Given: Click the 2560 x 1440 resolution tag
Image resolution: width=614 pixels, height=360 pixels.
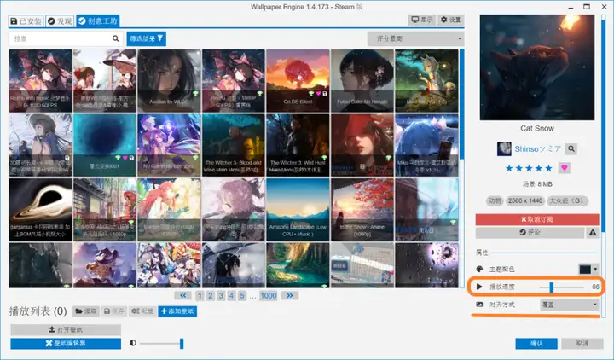Looking at the screenshot, I should tap(525, 201).
